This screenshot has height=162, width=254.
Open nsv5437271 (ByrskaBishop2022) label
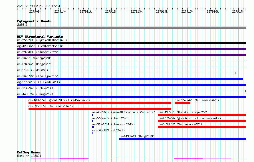point(182,112)
